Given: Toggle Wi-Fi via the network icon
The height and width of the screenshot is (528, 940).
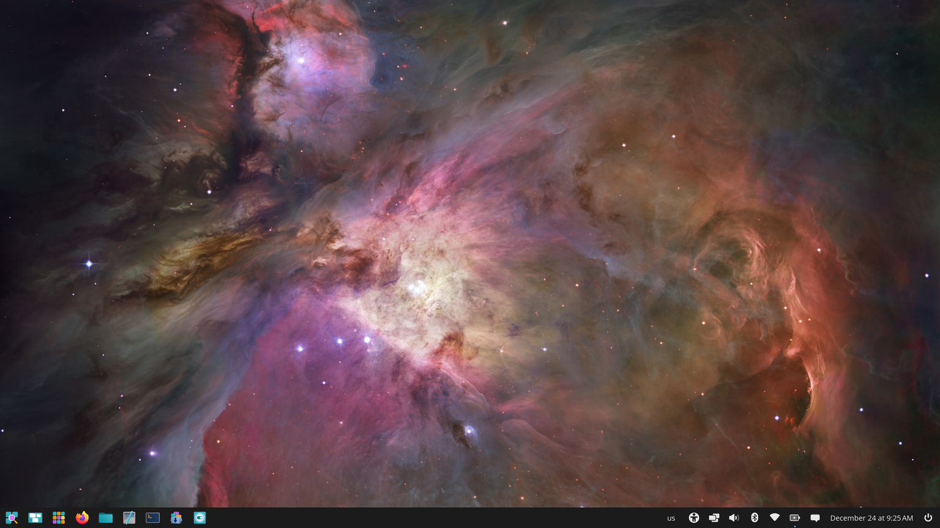Looking at the screenshot, I should (x=775, y=518).
